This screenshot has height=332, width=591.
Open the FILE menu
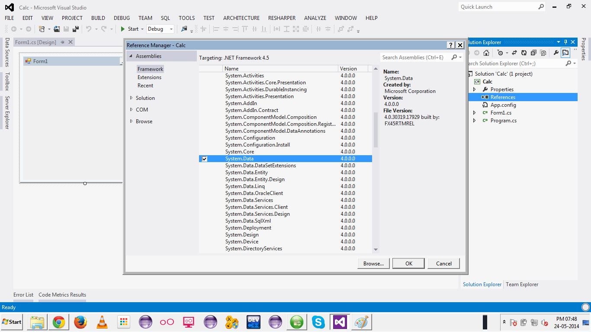point(10,18)
